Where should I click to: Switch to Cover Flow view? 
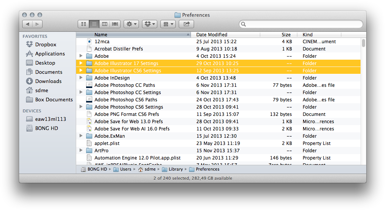115,24
